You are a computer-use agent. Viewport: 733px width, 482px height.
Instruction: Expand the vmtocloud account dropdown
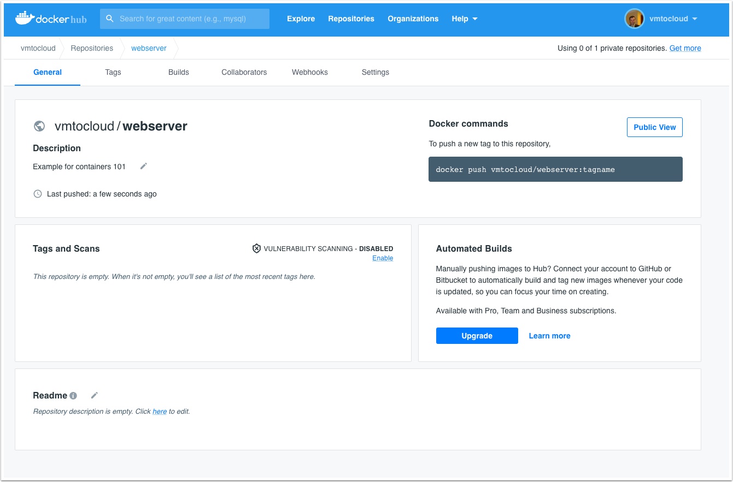[673, 19]
